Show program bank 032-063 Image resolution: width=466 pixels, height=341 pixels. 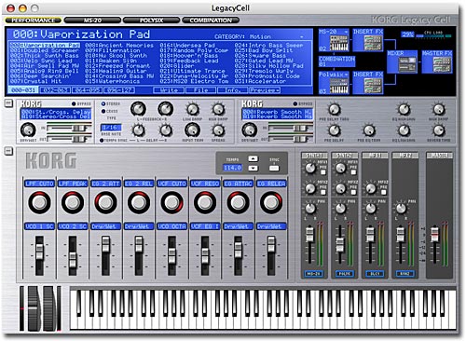(x=55, y=90)
